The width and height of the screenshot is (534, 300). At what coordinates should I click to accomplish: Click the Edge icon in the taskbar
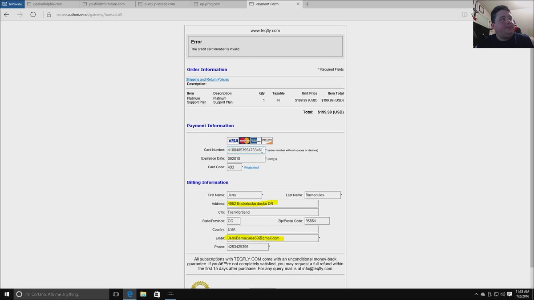[x=129, y=294]
